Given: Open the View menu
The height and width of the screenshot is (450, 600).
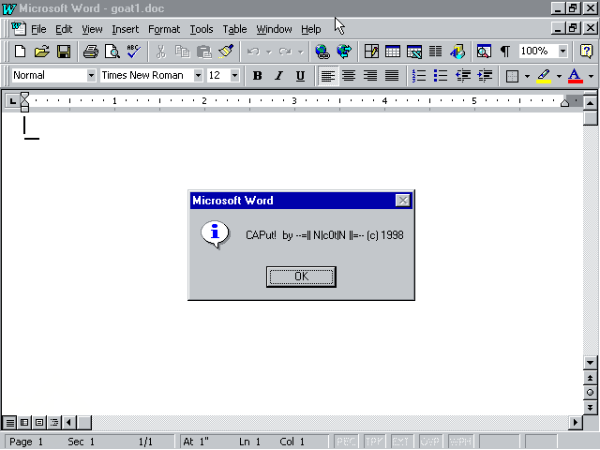Looking at the screenshot, I should tap(92, 29).
